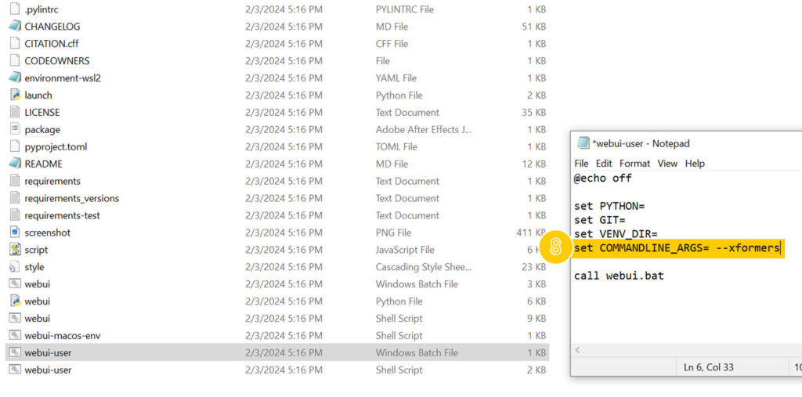802x397 pixels.
Task: Click the screenshot PNG file icon
Action: point(15,233)
